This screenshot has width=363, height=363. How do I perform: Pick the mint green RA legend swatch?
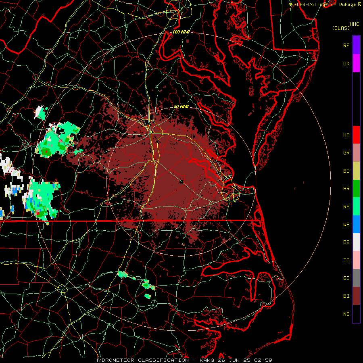(356, 207)
